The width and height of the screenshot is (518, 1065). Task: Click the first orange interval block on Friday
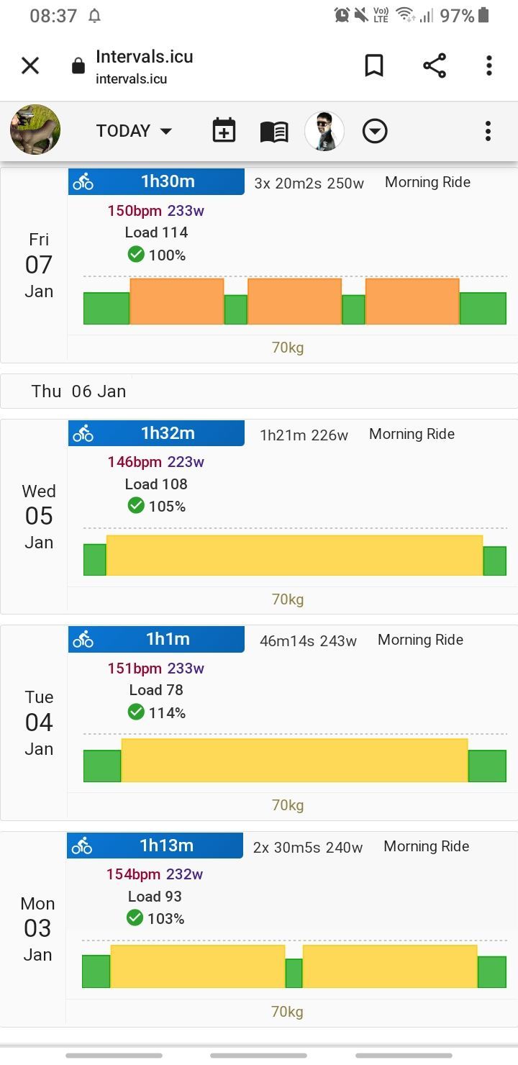(x=177, y=302)
